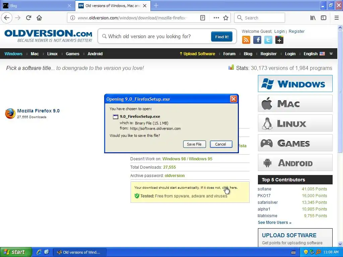This screenshot has width=343, height=257.
Task: Click the Windows 98 / Windows 95 link
Action: (x=187, y=159)
